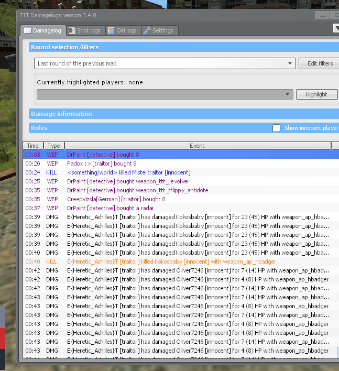Expand the Roles section

click(39, 128)
